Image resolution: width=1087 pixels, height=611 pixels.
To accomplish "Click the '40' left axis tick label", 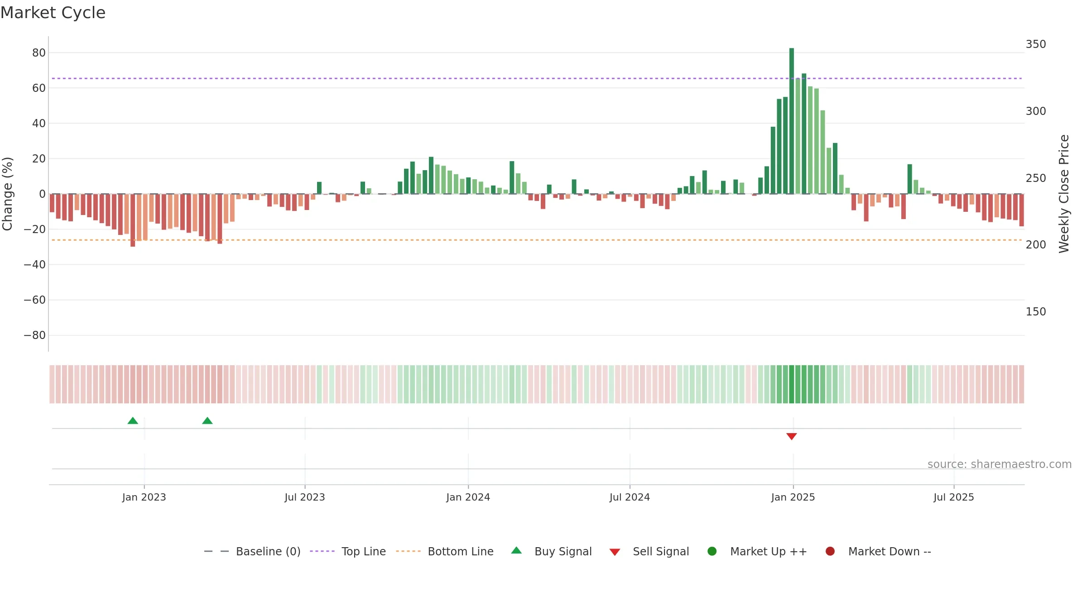I will point(39,124).
